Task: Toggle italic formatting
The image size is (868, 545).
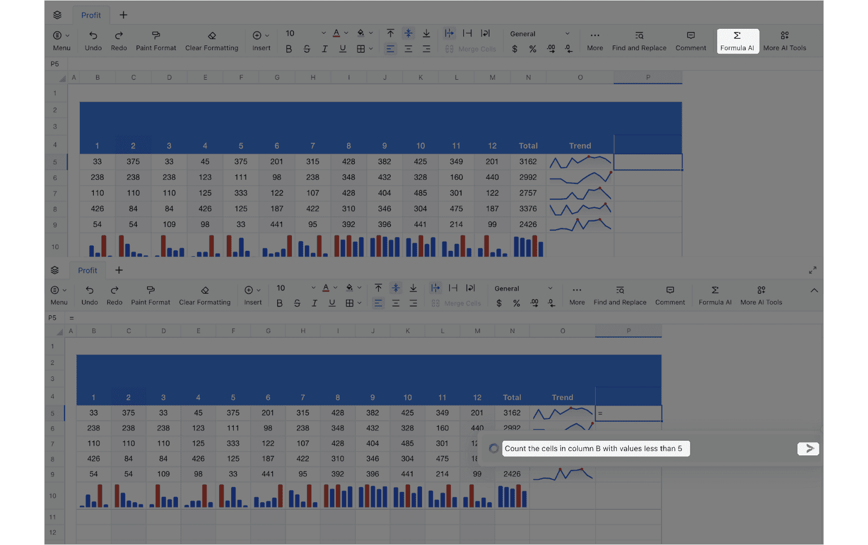Action: pos(324,49)
